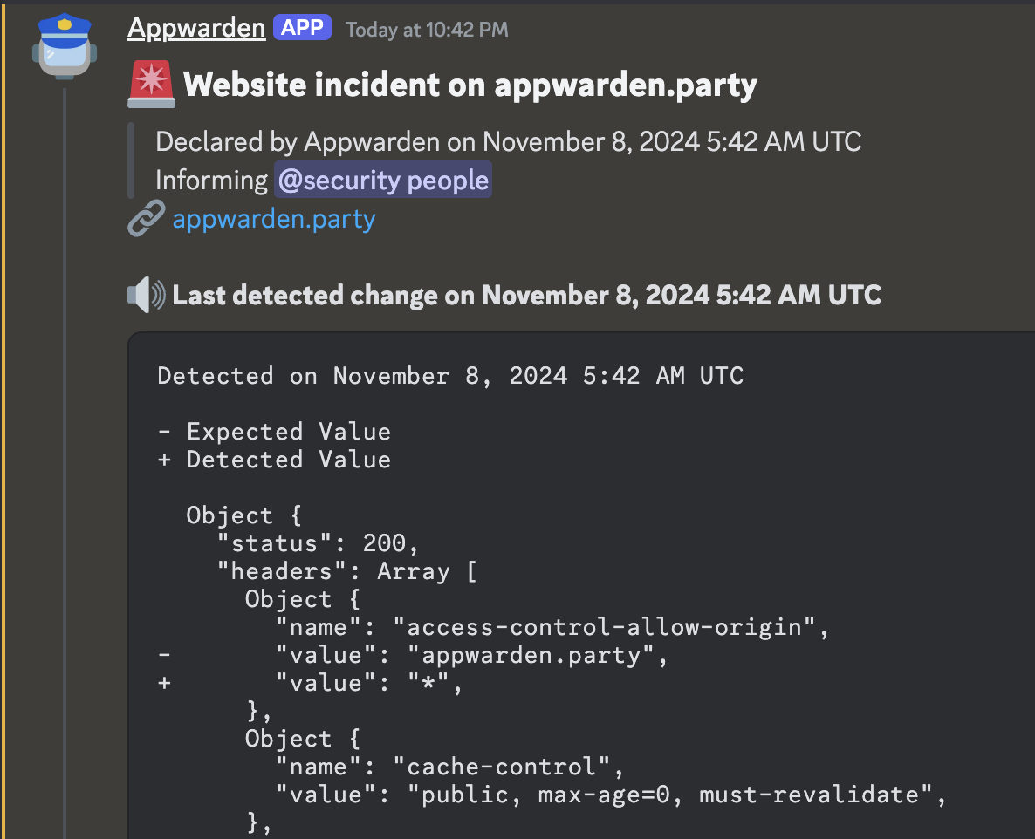This screenshot has width=1035, height=839.
Task: Click the Last detected change heading text
Action: 524,295
